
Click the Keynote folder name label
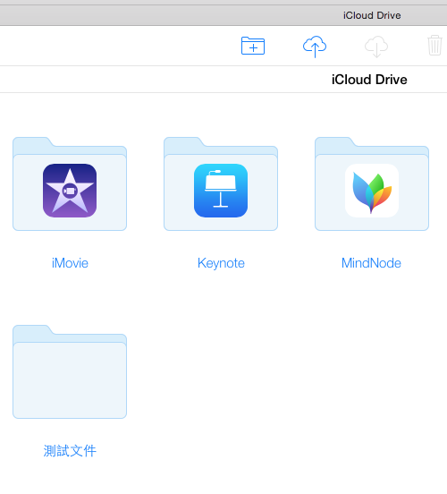click(221, 263)
